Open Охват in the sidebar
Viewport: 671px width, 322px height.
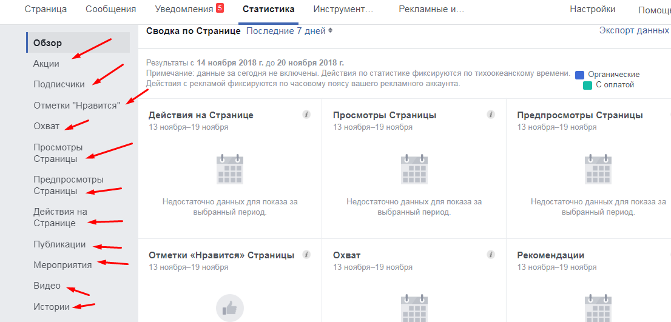click(46, 126)
